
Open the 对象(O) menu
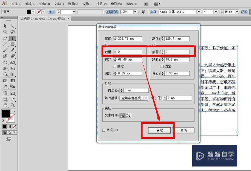[x=44, y=4]
